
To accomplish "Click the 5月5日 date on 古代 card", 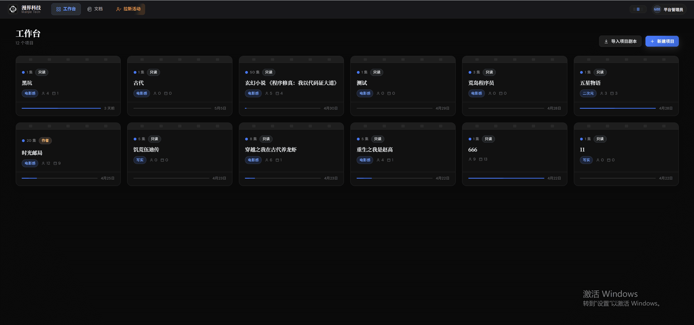I will [220, 108].
